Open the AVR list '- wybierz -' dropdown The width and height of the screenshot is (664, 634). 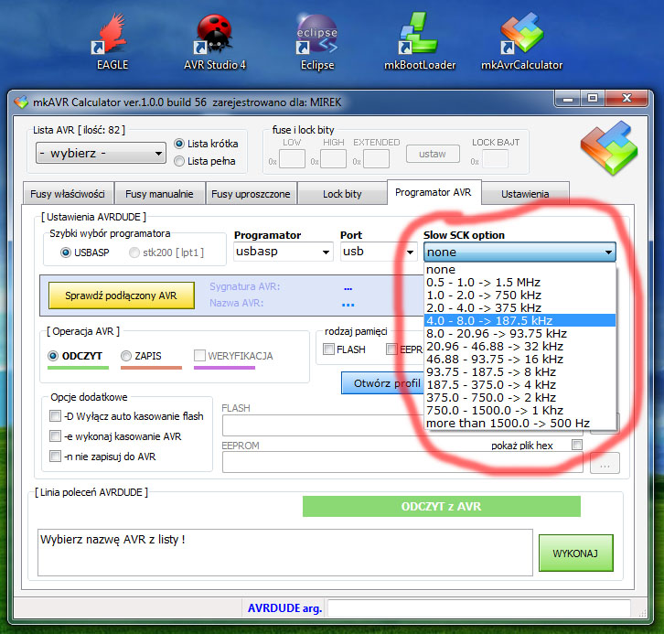tap(101, 153)
